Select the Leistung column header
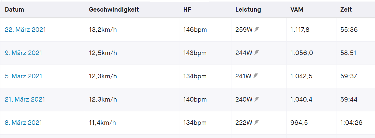Screen dimensions: 375x138 pos(248,9)
